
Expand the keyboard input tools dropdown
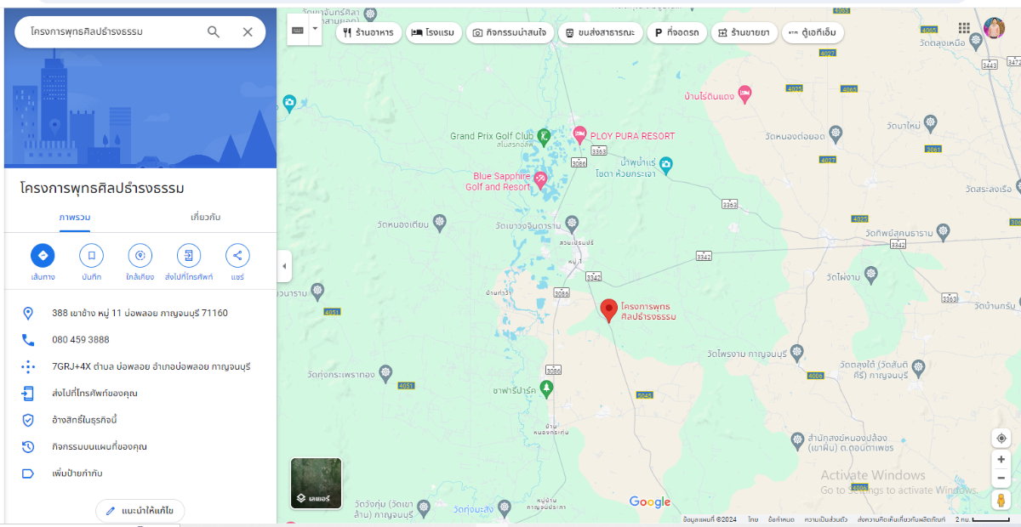(x=315, y=28)
